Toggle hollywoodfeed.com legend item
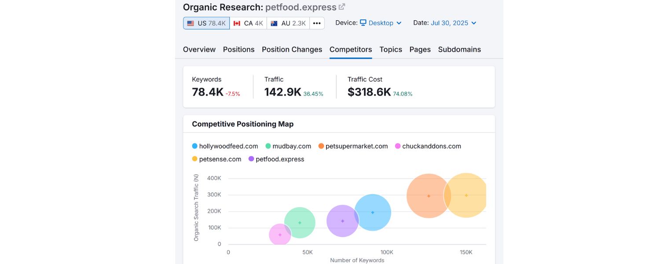Viewport: 660px width, 264px height. point(225,146)
